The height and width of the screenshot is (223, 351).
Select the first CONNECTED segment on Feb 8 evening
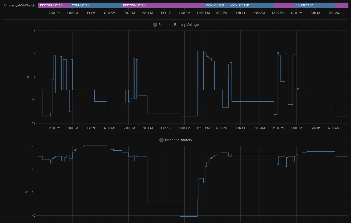tap(96, 5)
